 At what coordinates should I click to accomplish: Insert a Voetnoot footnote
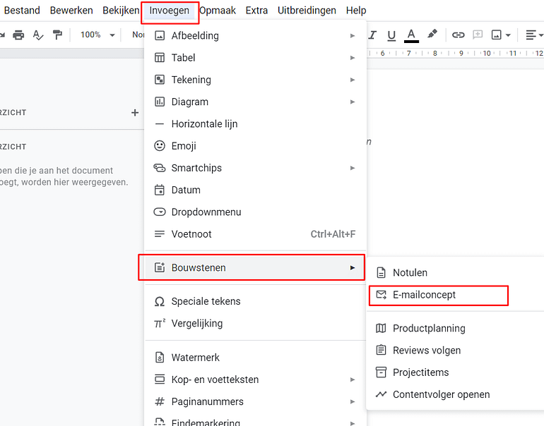(x=255, y=234)
